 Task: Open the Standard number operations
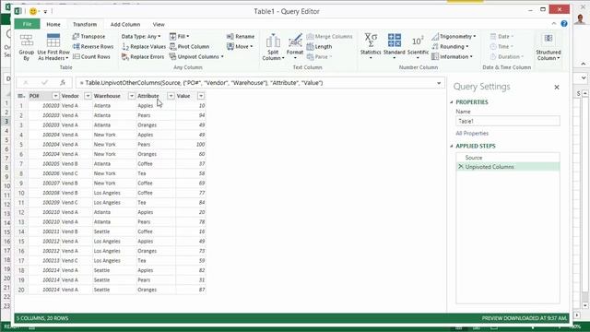395,46
